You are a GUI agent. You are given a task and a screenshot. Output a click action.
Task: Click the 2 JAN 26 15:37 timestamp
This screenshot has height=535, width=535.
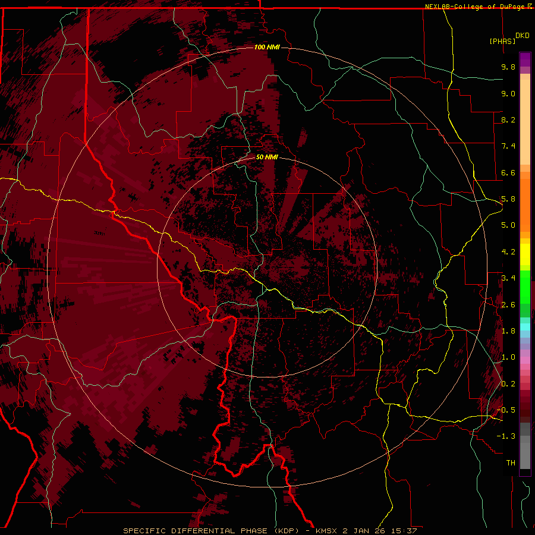click(x=380, y=531)
